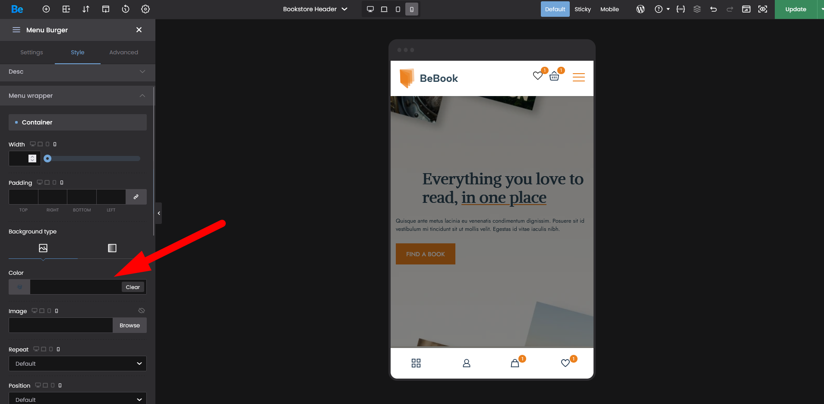Screen dimensions: 824x404
Task: Open the custom CSS braces icon
Action: (681, 9)
